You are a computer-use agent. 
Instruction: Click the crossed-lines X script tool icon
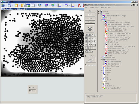pyautogui.click(x=92, y=45)
